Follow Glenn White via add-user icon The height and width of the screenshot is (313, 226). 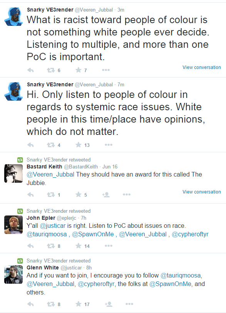click(109, 304)
